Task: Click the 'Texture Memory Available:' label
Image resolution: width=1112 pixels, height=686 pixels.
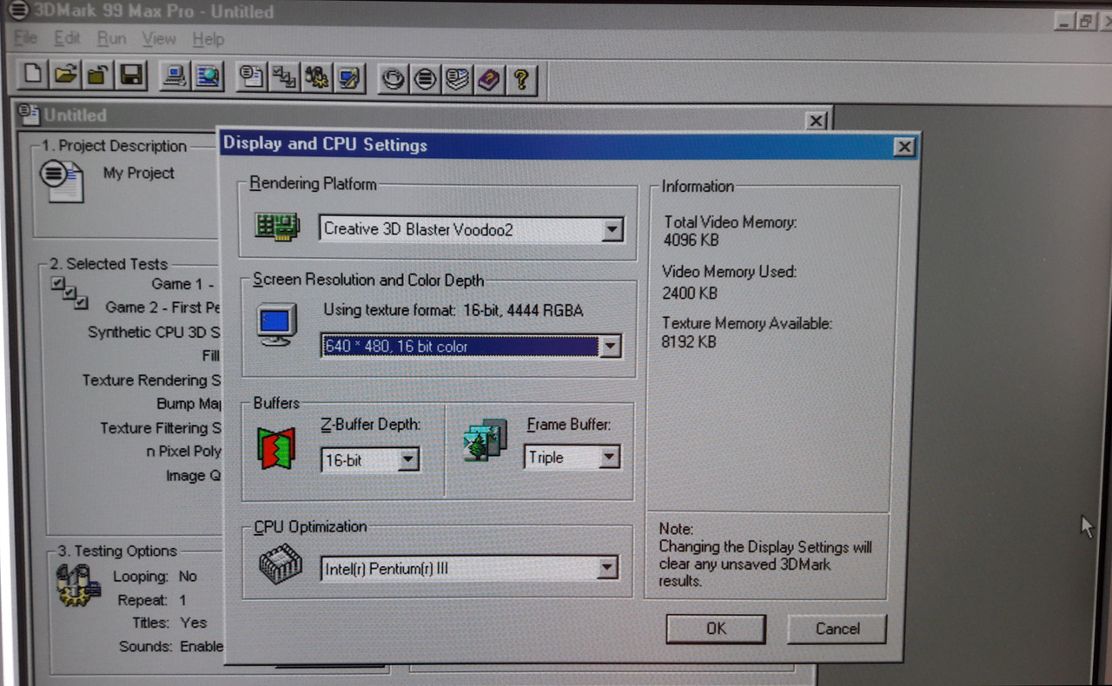Action: click(x=746, y=323)
